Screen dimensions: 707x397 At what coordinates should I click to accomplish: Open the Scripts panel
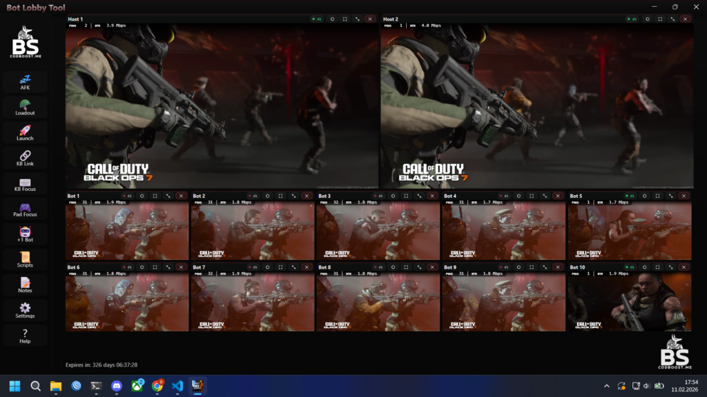25,260
